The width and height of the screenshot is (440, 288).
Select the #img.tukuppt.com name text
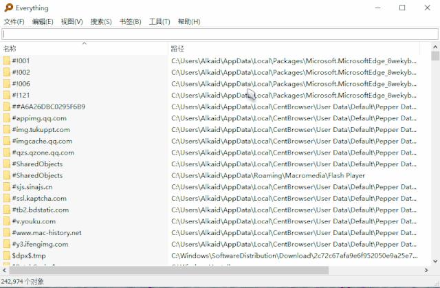tap(41, 129)
